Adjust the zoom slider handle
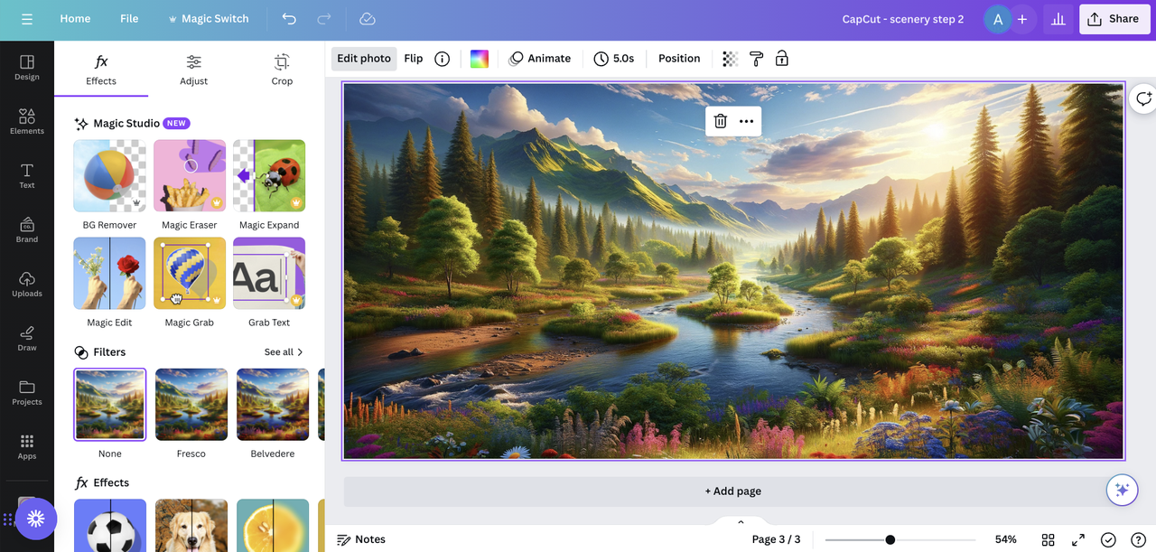 [890, 539]
